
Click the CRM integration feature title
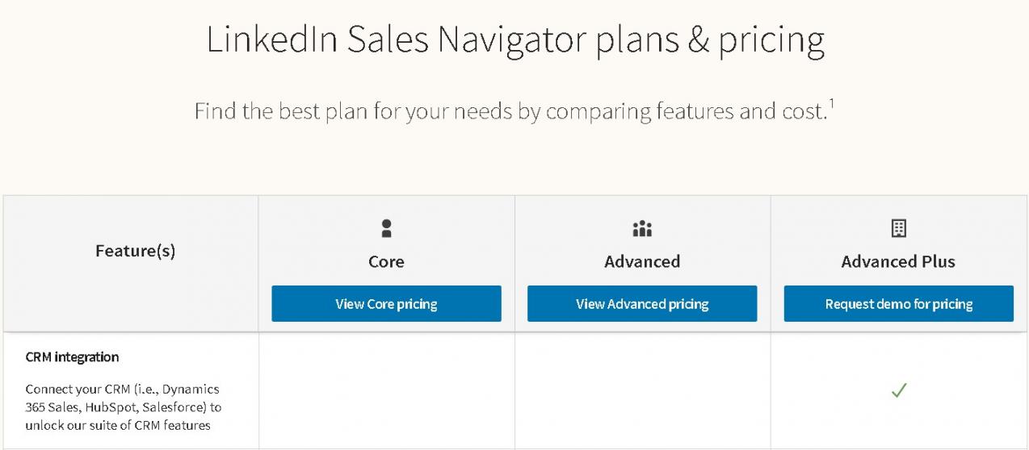pos(72,357)
